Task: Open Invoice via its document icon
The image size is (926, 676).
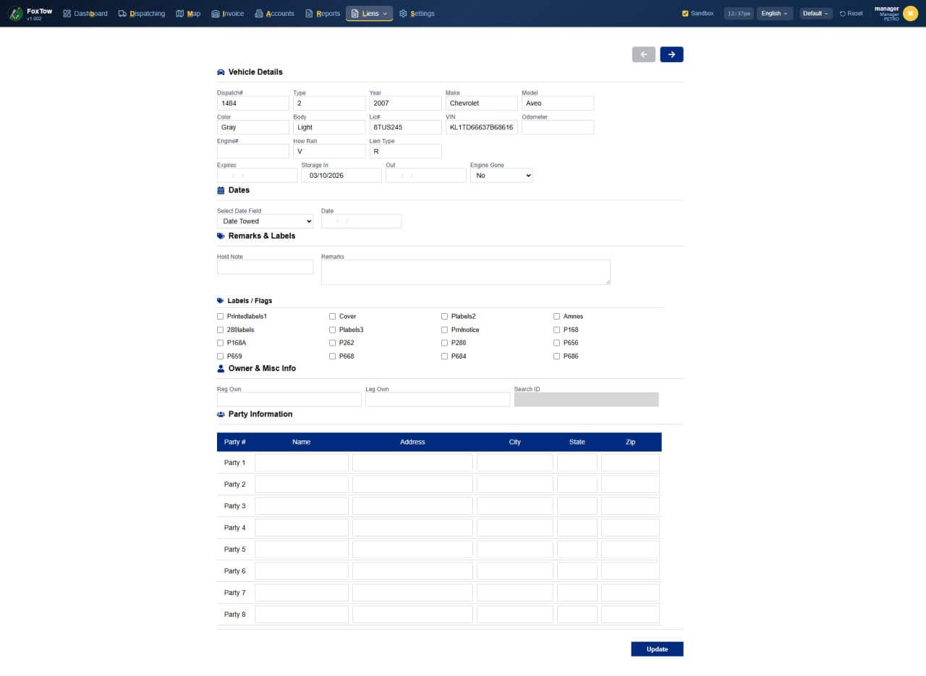Action: pos(214,13)
